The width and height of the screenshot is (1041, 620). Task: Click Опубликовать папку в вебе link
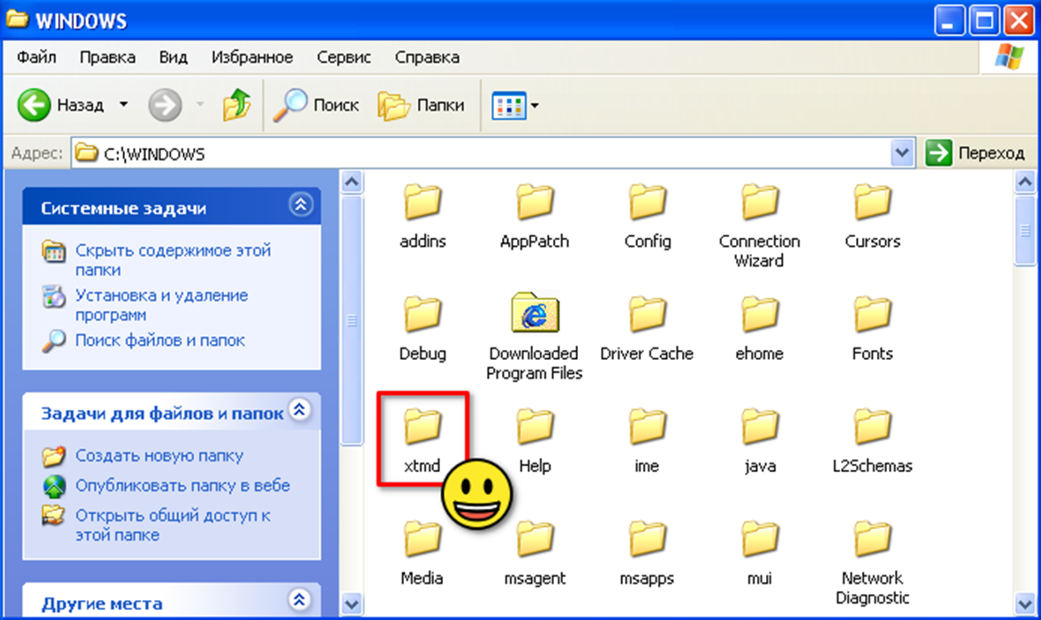(183, 485)
